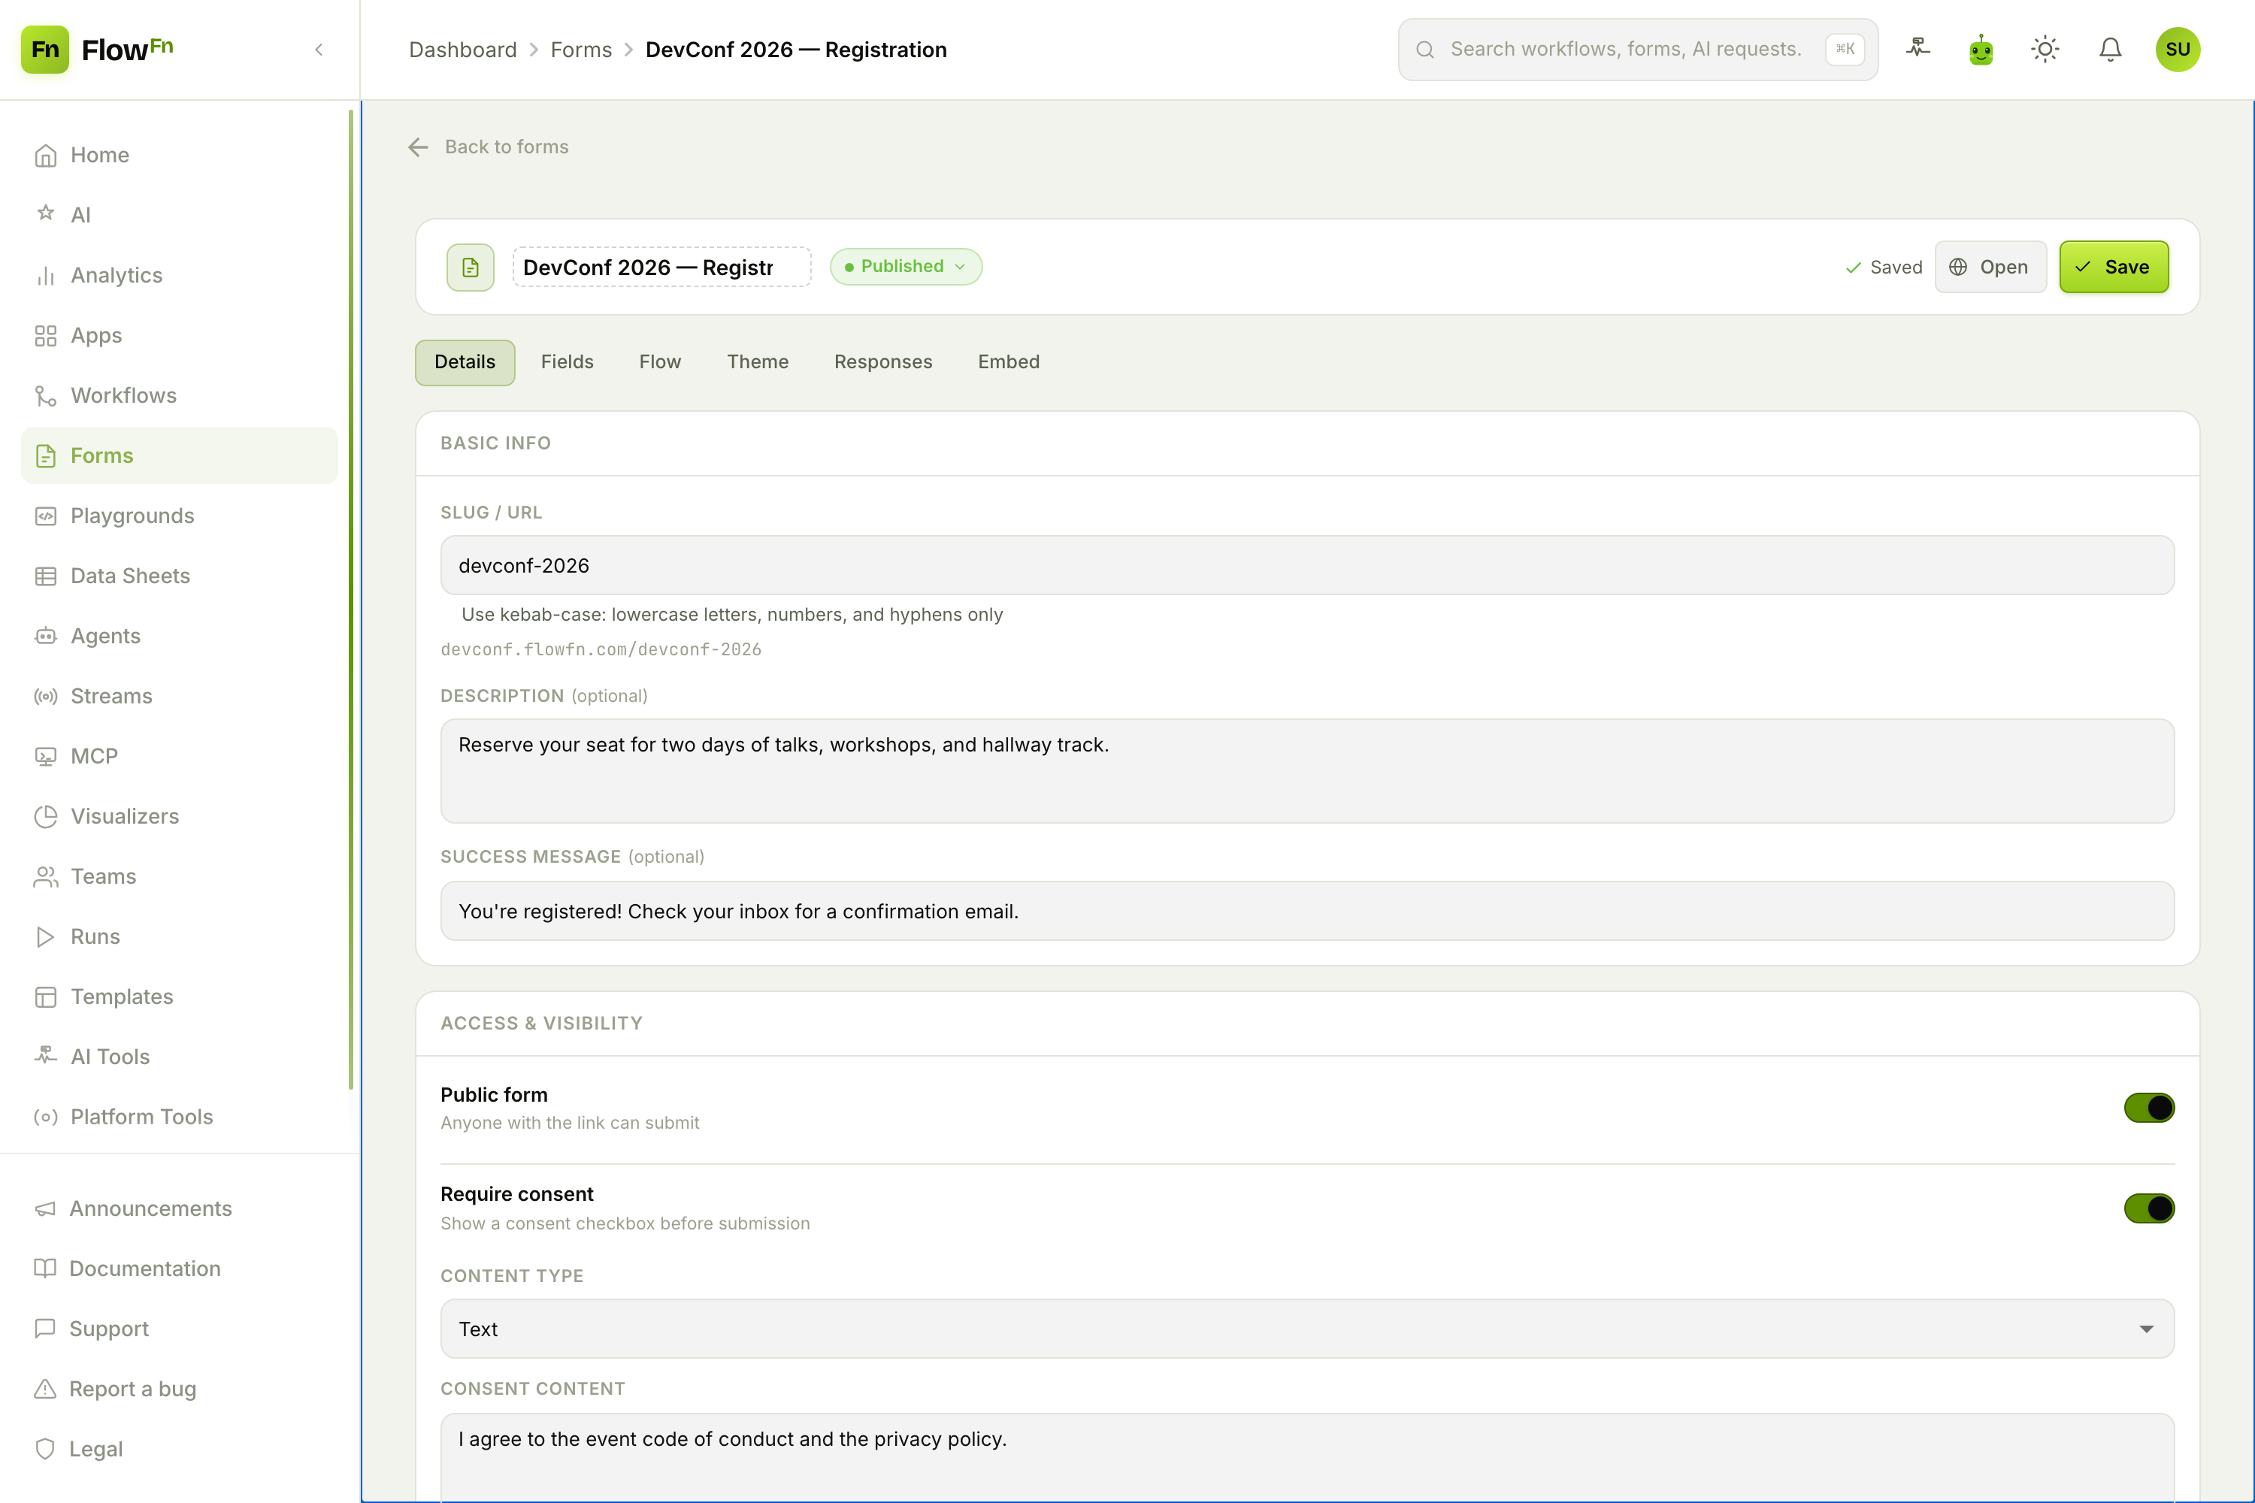The height and width of the screenshot is (1503, 2255).
Task: Open the AI section in sidebar
Action: coord(180,215)
